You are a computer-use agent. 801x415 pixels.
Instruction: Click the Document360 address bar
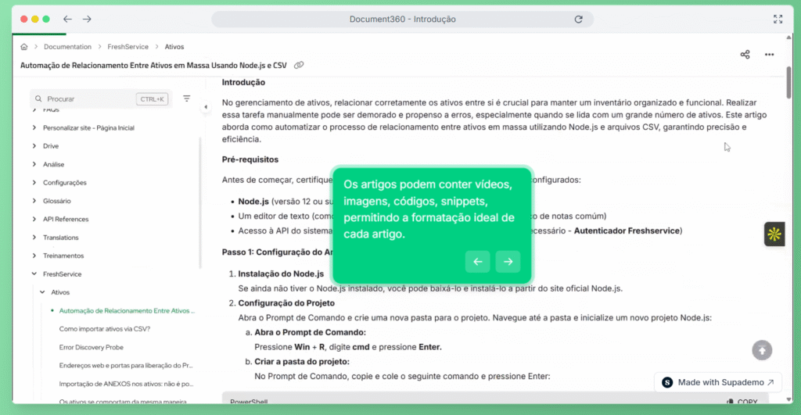pyautogui.click(x=403, y=20)
